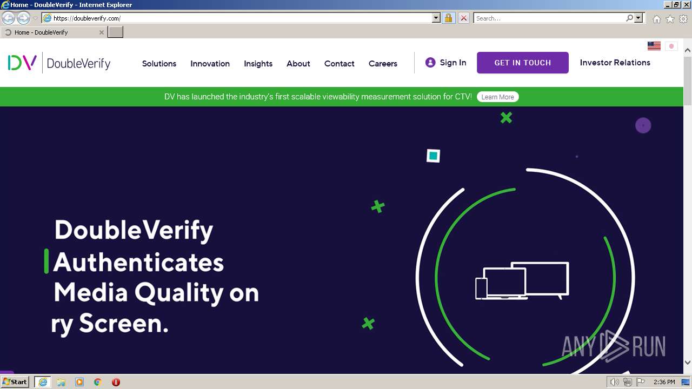Click the browser forward arrow
692x389 pixels.
point(23,18)
